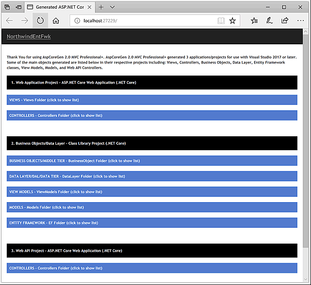Screen dimensions: 311x285
Task: Click the '2. Business Objects/Data Layer' heading
Action: point(152,143)
